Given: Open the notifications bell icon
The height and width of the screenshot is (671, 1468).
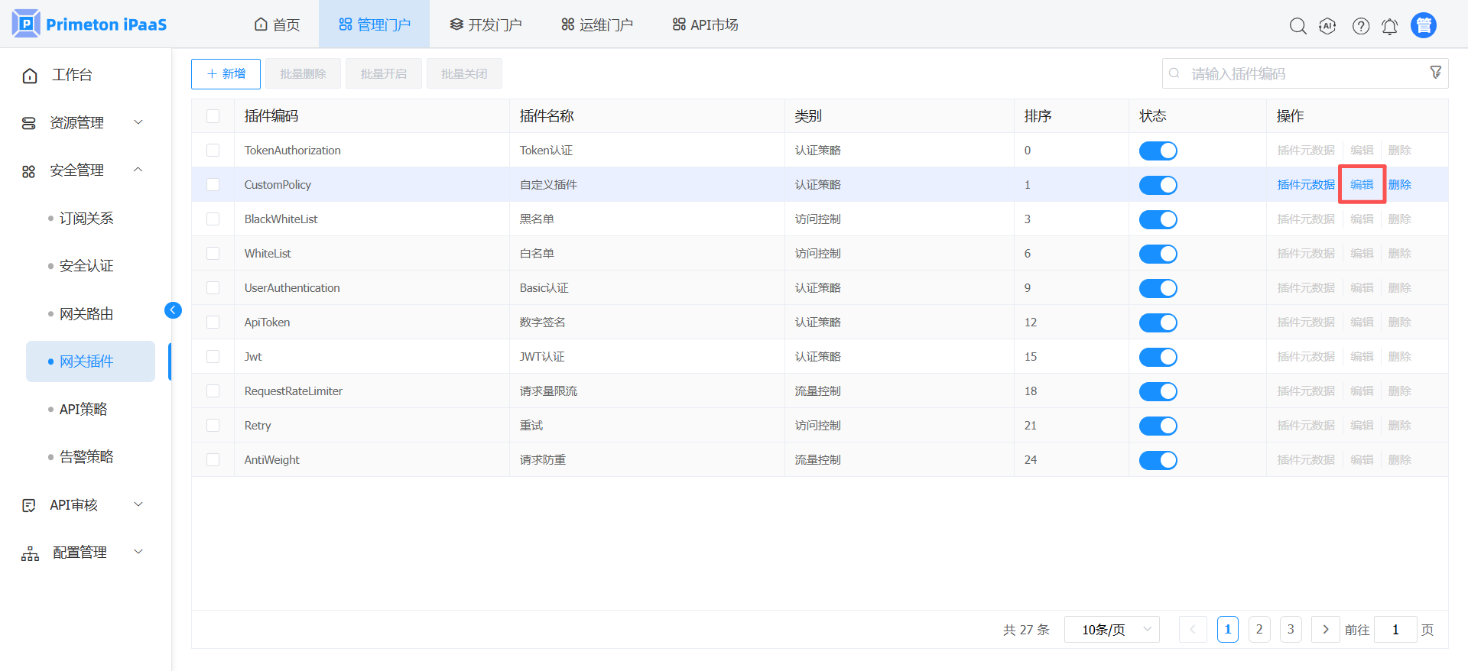Looking at the screenshot, I should click(1390, 26).
